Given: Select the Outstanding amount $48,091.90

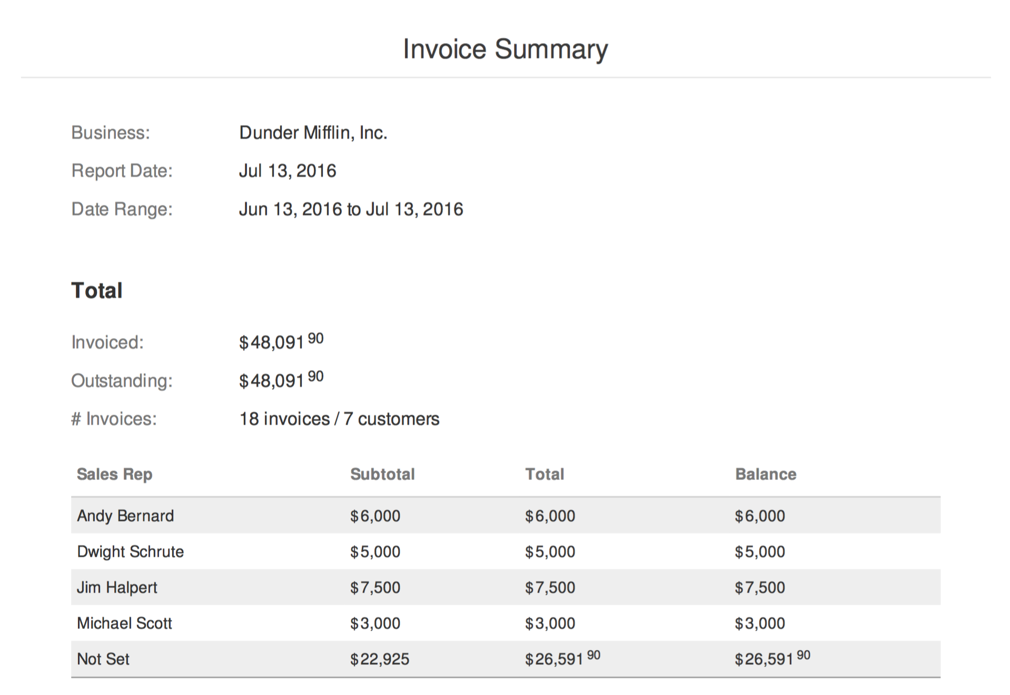Looking at the screenshot, I should pyautogui.click(x=281, y=380).
